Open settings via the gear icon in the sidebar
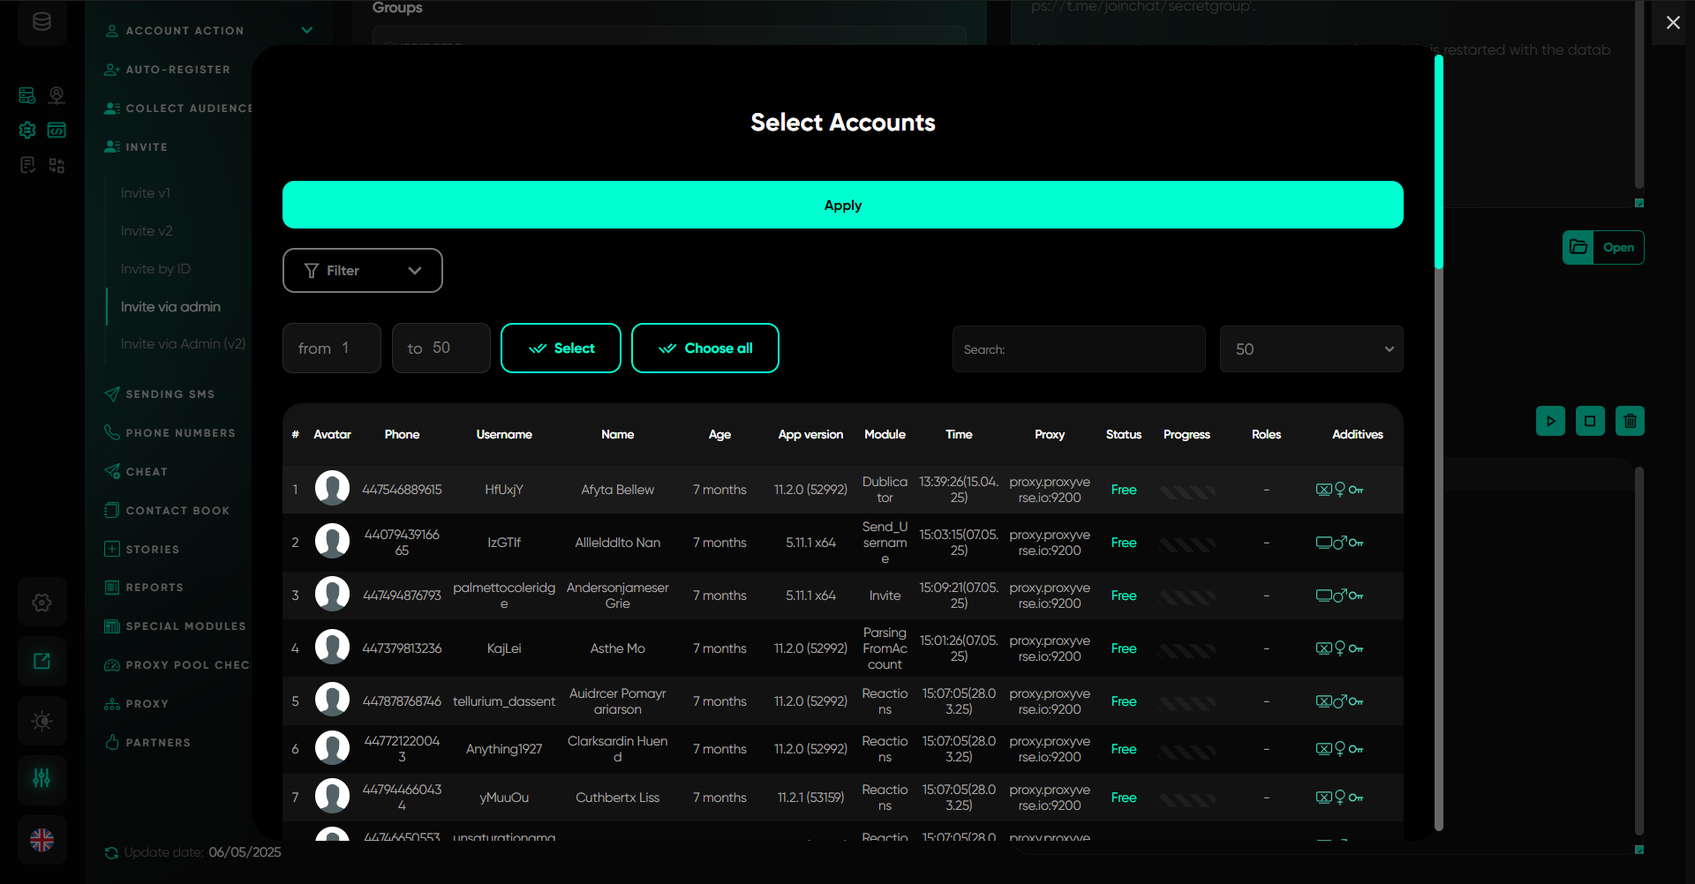This screenshot has height=884, width=1695. (41, 603)
